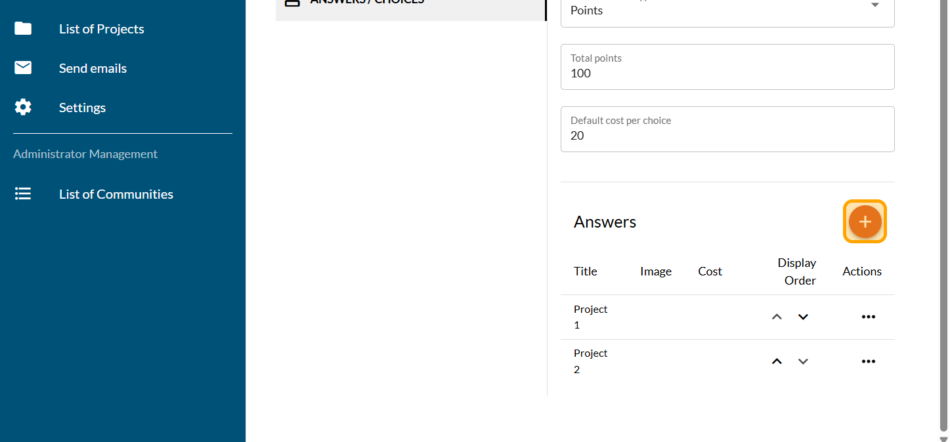Open the List of Communities link

[x=116, y=194]
